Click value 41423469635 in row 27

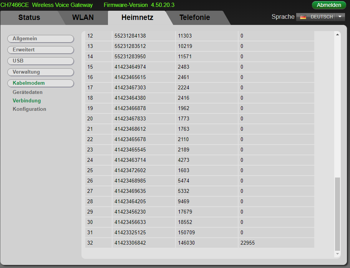[130, 191]
